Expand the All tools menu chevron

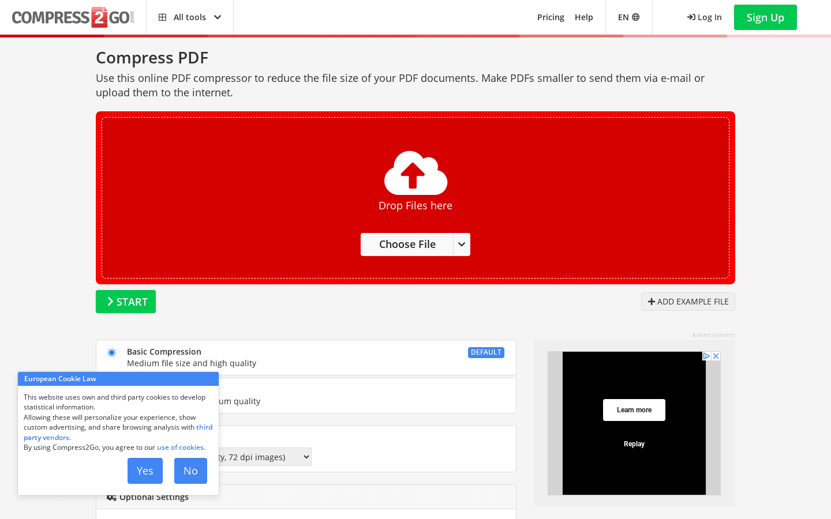coord(218,17)
